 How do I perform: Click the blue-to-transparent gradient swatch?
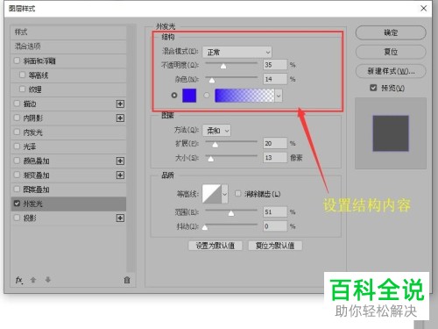click(244, 96)
